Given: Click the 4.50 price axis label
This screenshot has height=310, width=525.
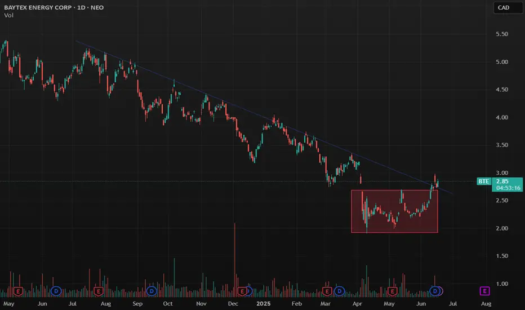Looking at the screenshot, I should 502,90.
